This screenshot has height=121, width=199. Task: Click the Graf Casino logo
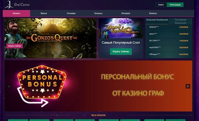click(17, 5)
